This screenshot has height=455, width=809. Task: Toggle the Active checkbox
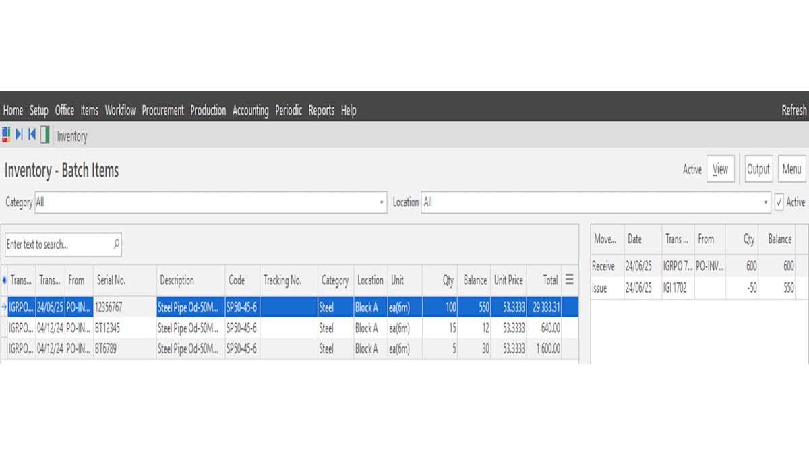click(x=779, y=202)
